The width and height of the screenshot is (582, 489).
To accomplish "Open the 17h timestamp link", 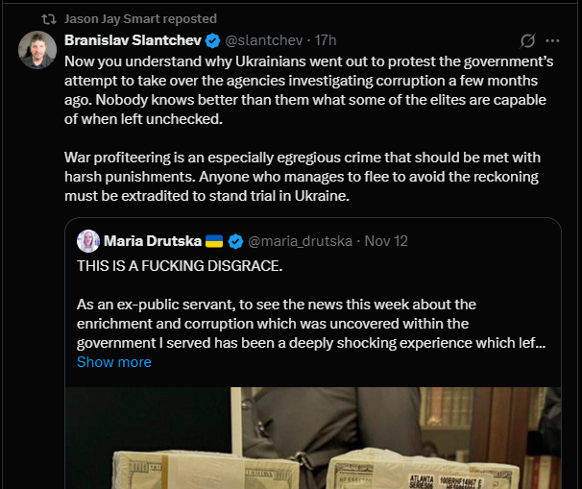I will (x=326, y=40).
